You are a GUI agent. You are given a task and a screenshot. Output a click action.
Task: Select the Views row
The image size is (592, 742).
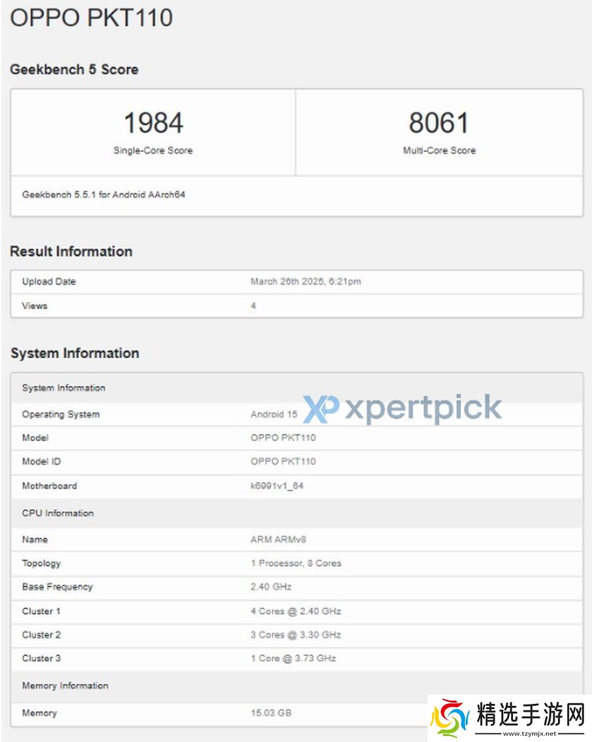click(x=296, y=306)
